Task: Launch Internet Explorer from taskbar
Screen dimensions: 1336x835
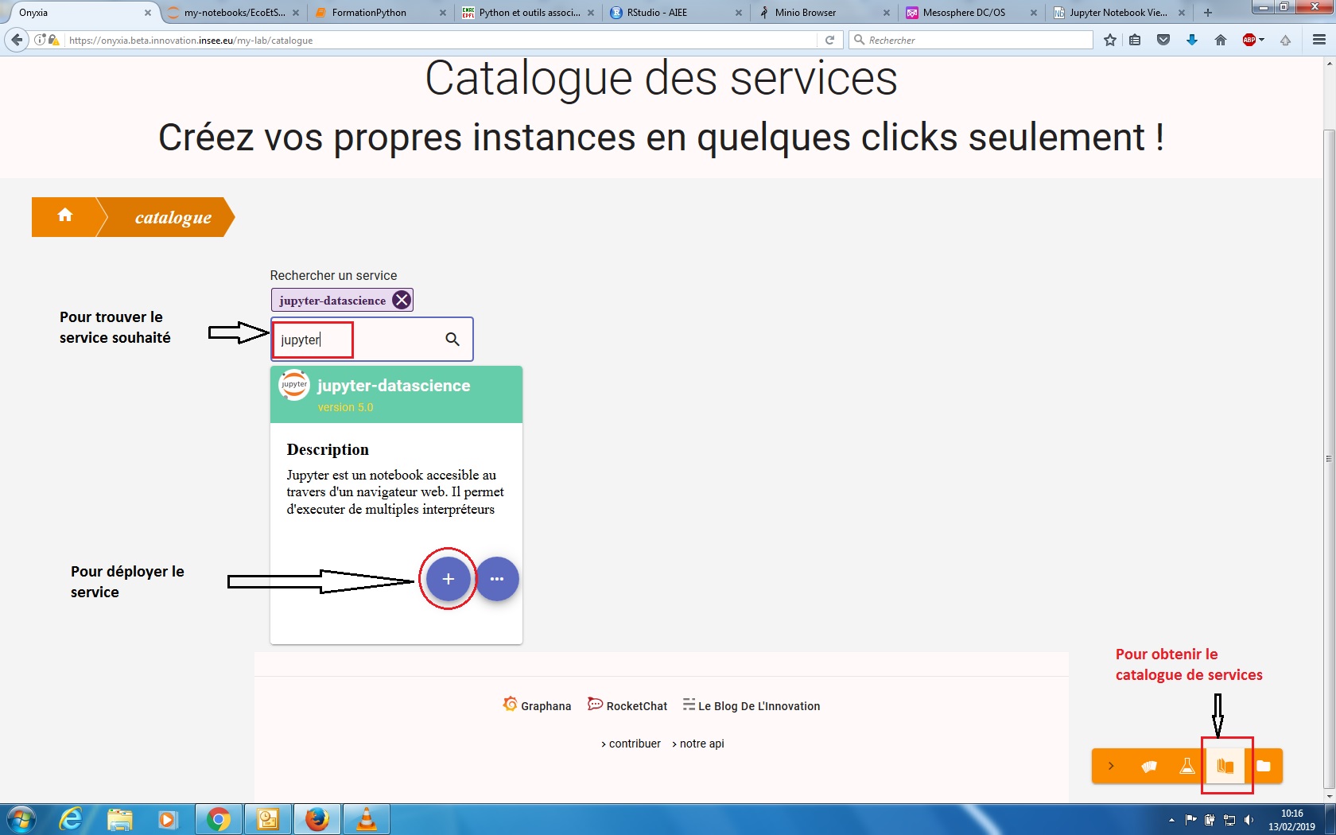Action: pyautogui.click(x=71, y=819)
